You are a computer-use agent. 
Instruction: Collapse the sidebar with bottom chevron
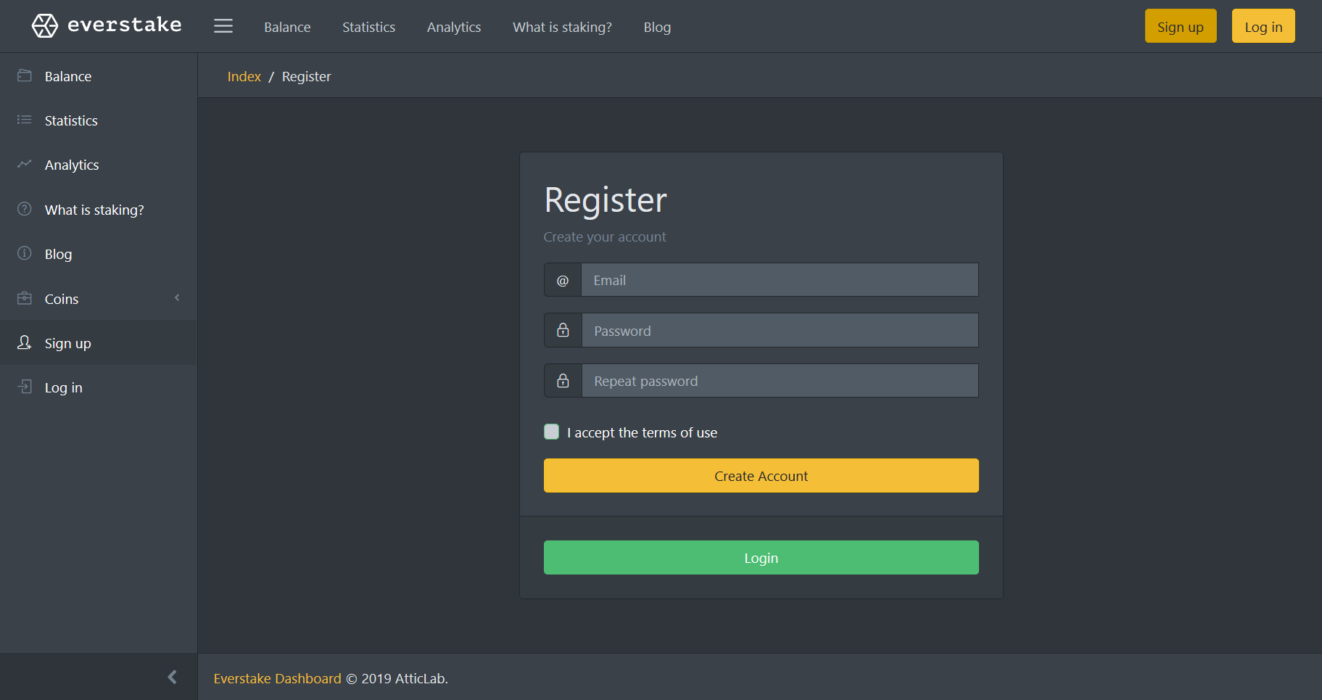click(172, 677)
